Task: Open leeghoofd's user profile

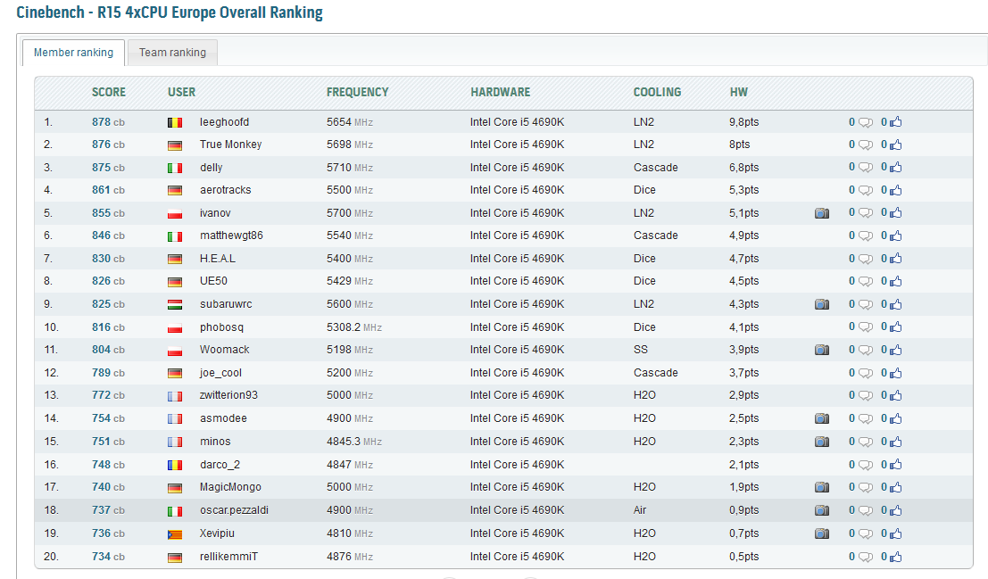Action: click(224, 122)
